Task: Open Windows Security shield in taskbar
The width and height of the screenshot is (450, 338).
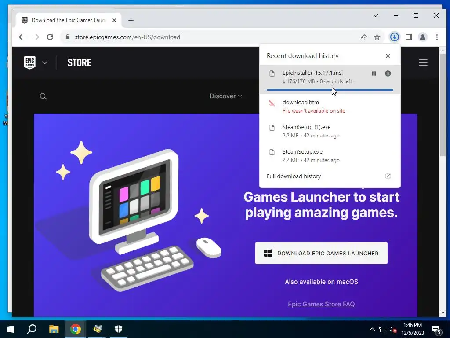Action: point(119,329)
